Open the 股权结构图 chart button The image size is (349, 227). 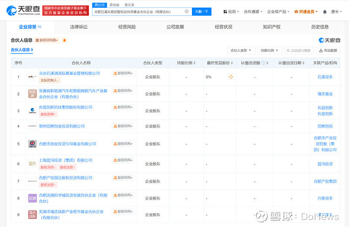[47, 40]
